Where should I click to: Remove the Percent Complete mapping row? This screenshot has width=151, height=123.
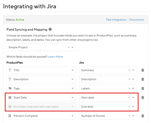[x=143, y=116]
